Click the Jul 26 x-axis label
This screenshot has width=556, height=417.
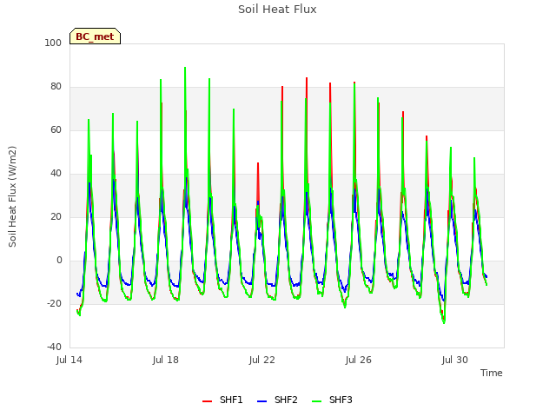click(x=359, y=360)
